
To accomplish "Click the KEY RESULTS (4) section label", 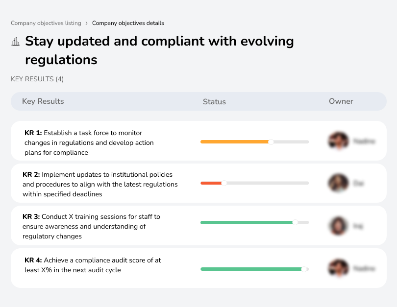I will point(37,79).
